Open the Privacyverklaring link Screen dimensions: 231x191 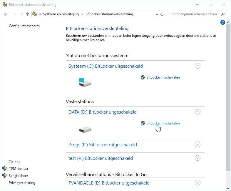pyautogui.click(x=22, y=183)
